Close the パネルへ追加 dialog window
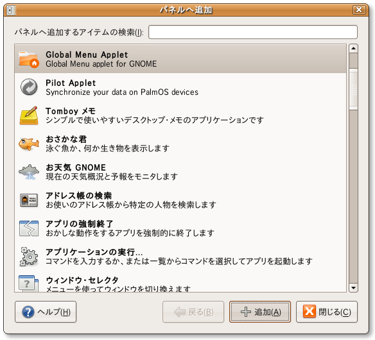 359,10
